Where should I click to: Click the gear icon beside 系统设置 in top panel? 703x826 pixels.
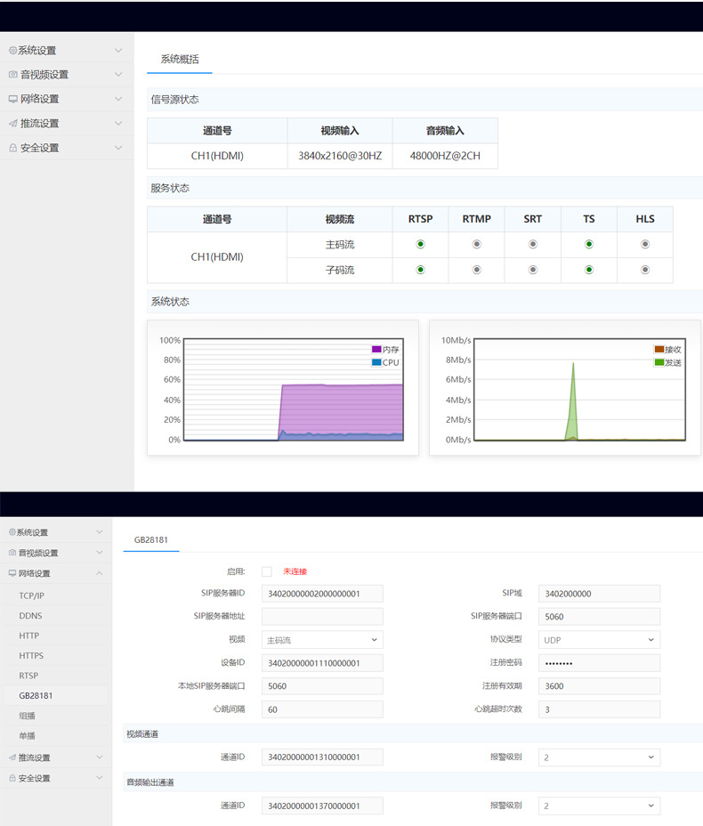pos(12,51)
